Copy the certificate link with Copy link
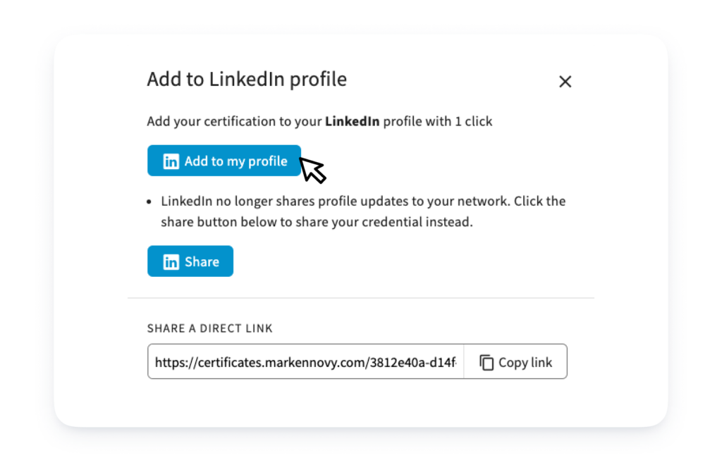Screen dimensions: 722x465 pyautogui.click(x=515, y=362)
